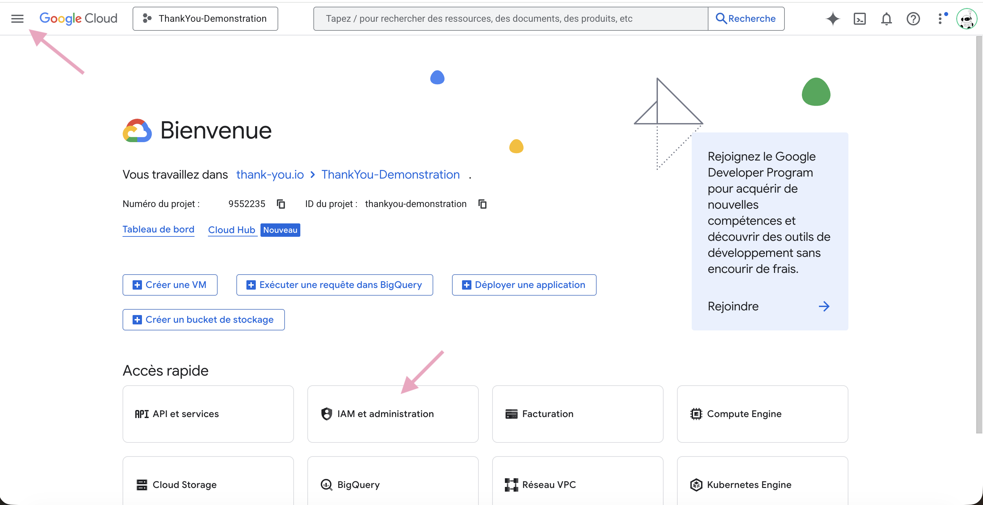Click the vertical page scrollbar
This screenshot has height=505, width=983.
979,234
